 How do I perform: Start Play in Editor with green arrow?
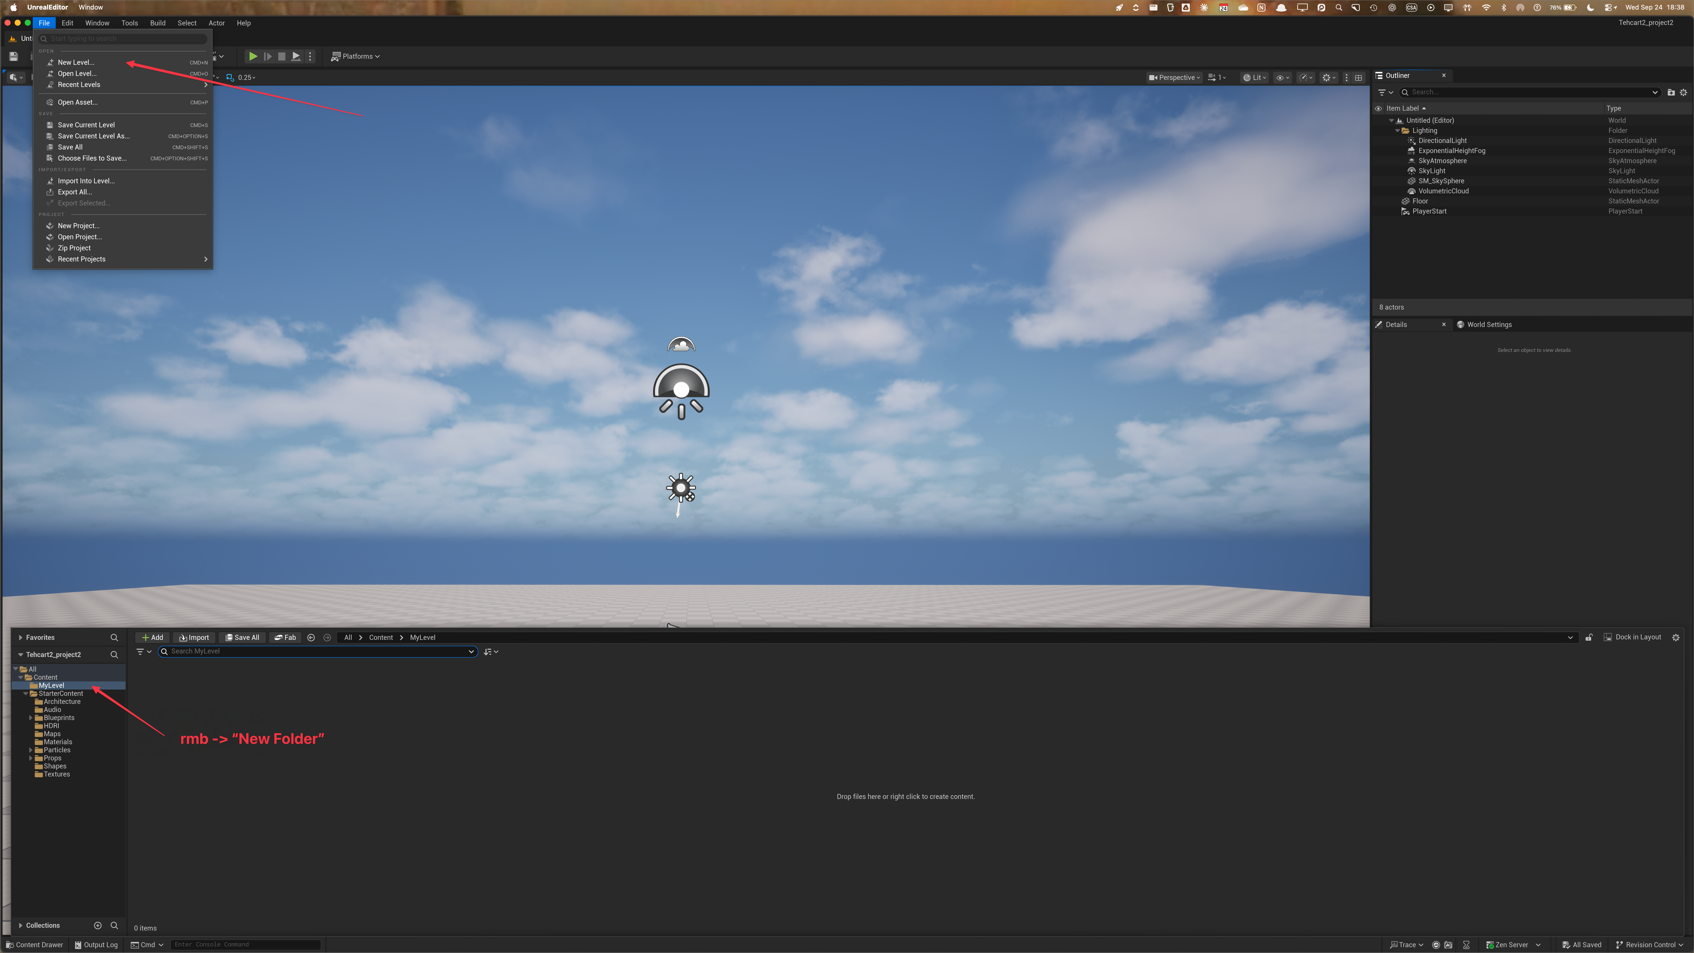253,56
